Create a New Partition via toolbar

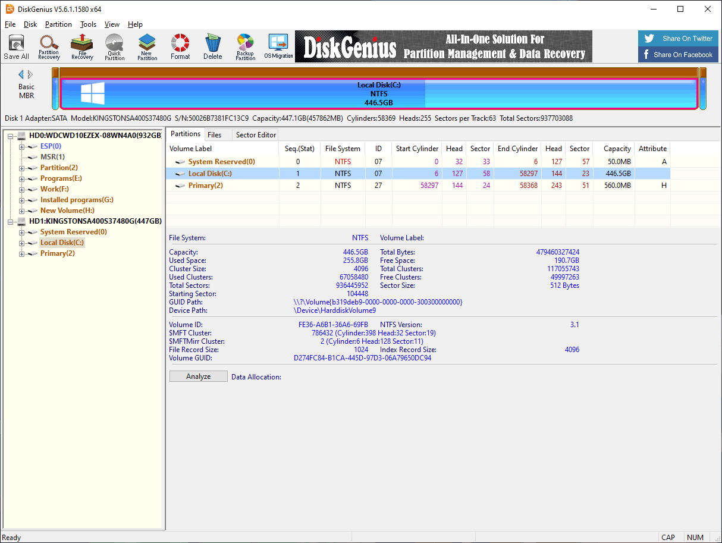(x=147, y=47)
